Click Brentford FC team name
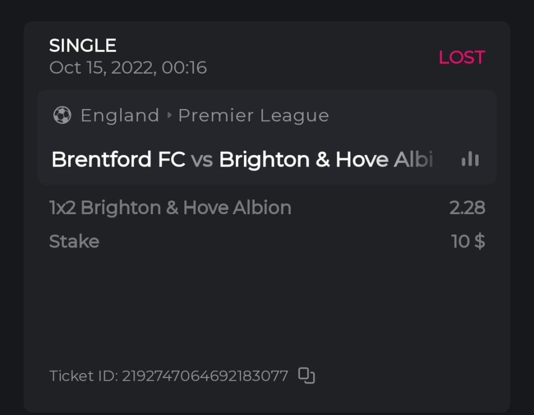This screenshot has height=415, width=534. (x=118, y=160)
